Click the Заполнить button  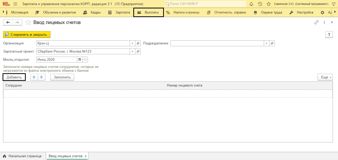pos(62,77)
